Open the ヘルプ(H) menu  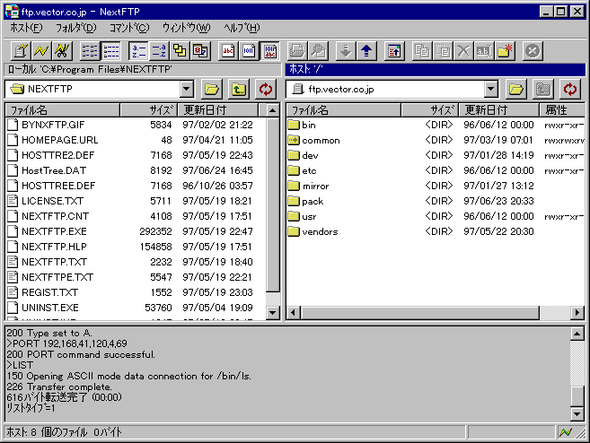point(242,28)
